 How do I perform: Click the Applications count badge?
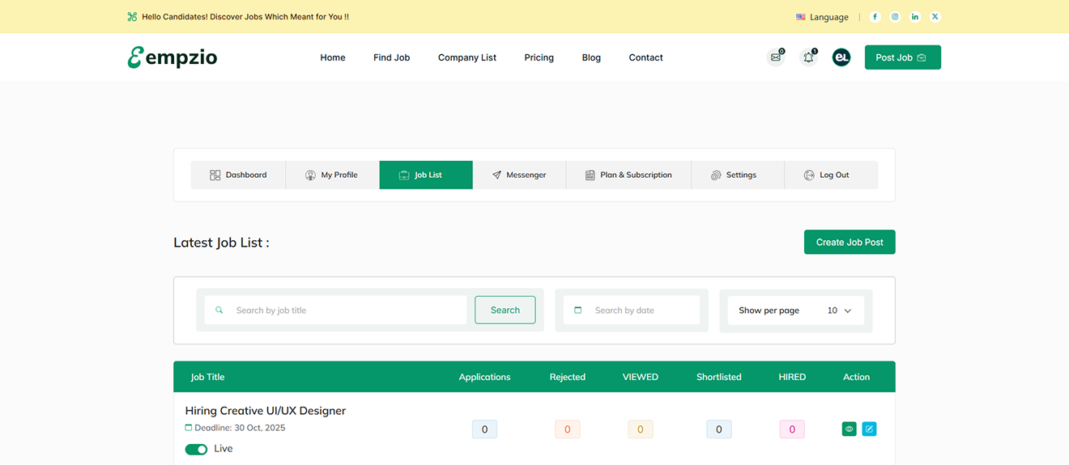pos(484,429)
